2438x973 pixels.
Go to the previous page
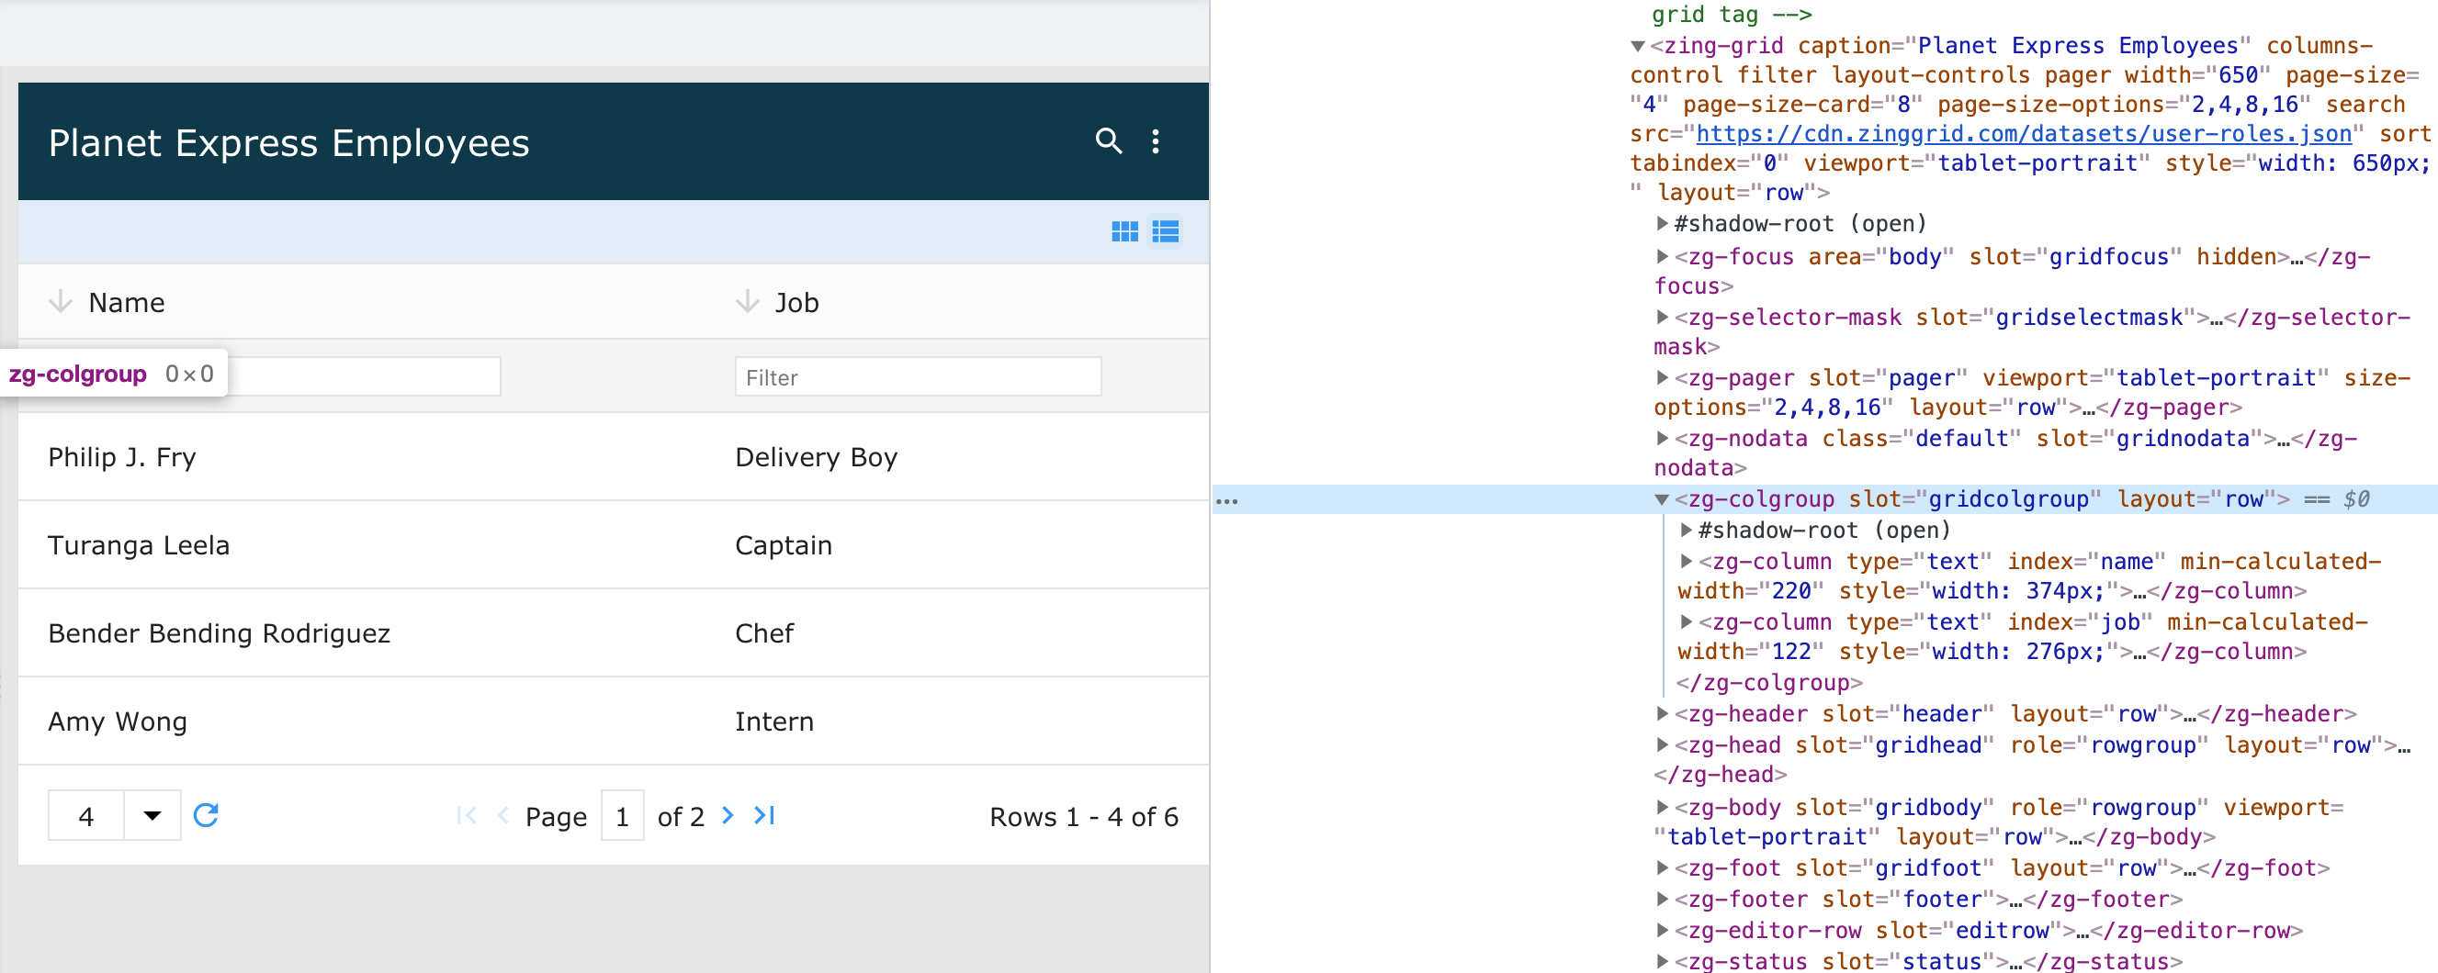click(x=502, y=815)
